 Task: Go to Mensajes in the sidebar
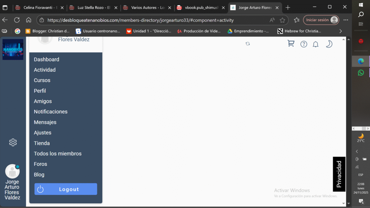click(45, 122)
